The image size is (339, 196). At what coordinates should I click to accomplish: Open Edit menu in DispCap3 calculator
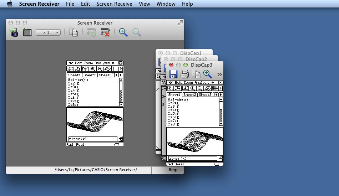pos(178,83)
